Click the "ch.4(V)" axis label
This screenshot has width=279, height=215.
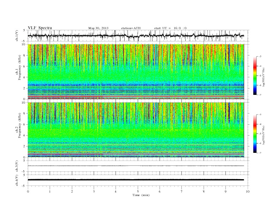[17, 180]
